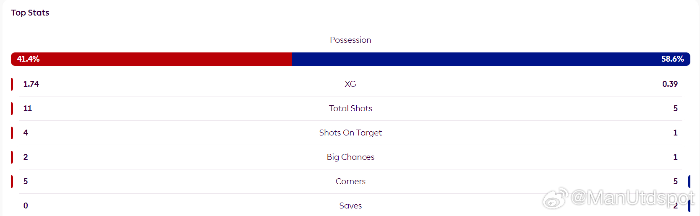Click the away team XG value 0.39
This screenshot has height=216, width=700.
coord(670,84)
